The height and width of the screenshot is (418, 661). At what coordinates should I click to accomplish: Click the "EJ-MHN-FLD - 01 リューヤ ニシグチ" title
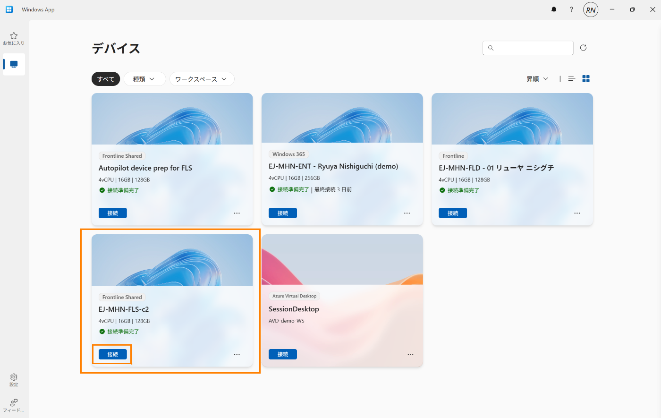tap(496, 168)
